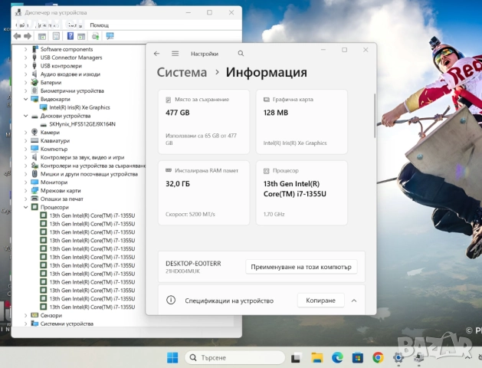Expand the Мрежови карти node
The width and height of the screenshot is (482, 368).
(x=26, y=191)
